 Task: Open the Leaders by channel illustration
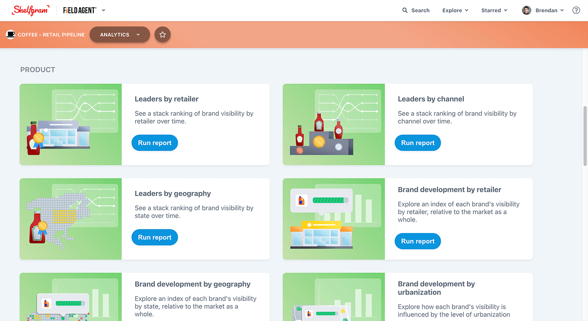click(x=334, y=124)
